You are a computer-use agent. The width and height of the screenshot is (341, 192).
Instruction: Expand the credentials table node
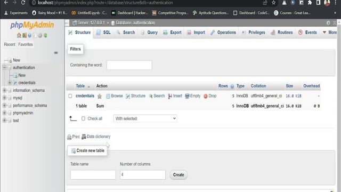click(10, 83)
